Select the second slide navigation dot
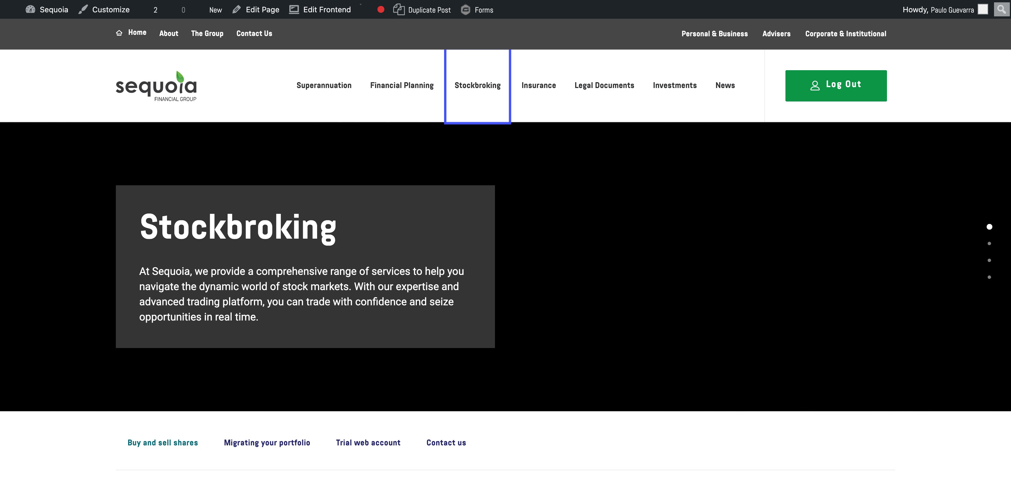Screen dimensions: 1011x503 click(989, 244)
